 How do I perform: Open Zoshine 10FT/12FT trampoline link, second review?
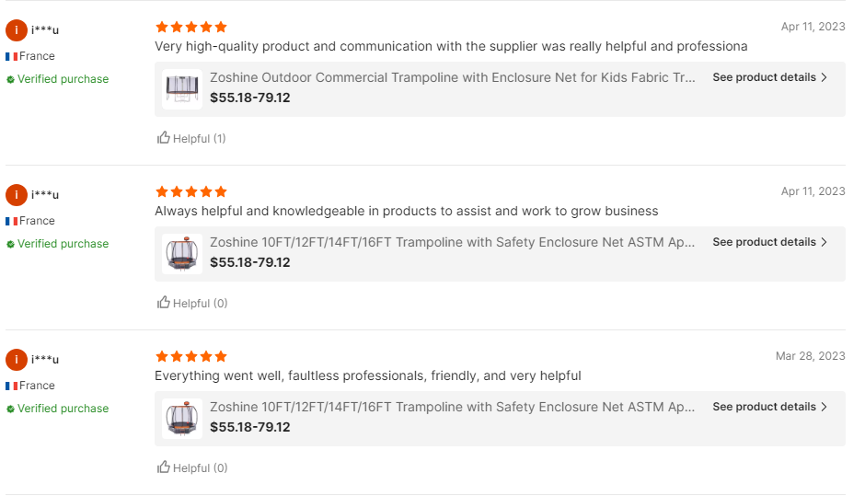pos(453,242)
